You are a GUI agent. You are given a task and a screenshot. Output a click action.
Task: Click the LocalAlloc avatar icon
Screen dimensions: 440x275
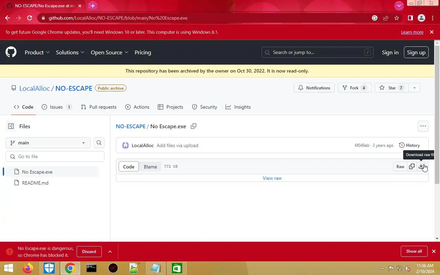tap(125, 145)
